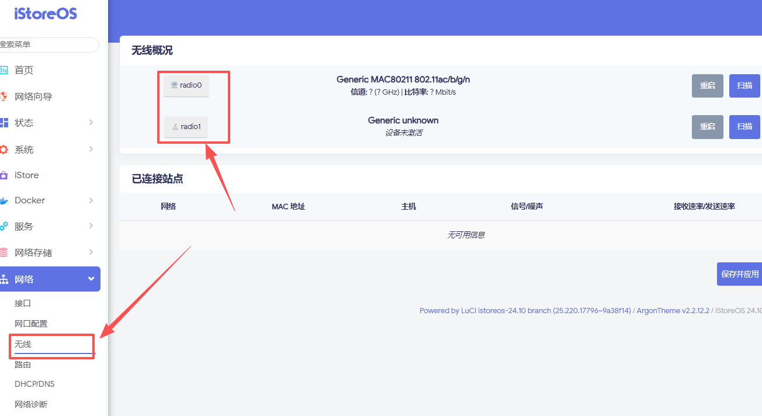The width and height of the screenshot is (762, 416).
Task: Click the Powered by LuCI link
Action: (525, 311)
